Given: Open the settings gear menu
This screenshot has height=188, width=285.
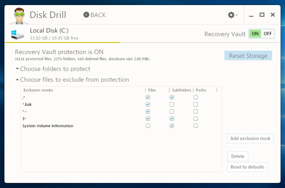Looking at the screenshot, I should pos(232,15).
